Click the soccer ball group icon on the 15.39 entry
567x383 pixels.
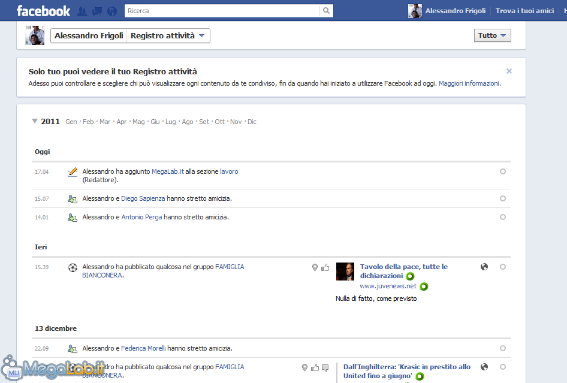pos(73,268)
